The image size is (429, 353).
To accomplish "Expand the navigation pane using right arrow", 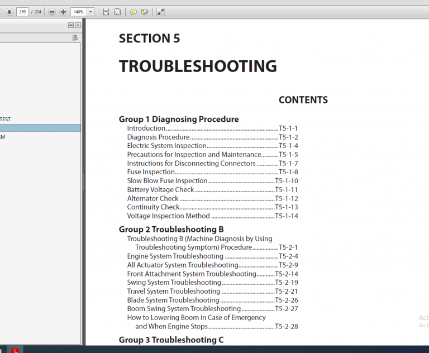I will click(78, 25).
